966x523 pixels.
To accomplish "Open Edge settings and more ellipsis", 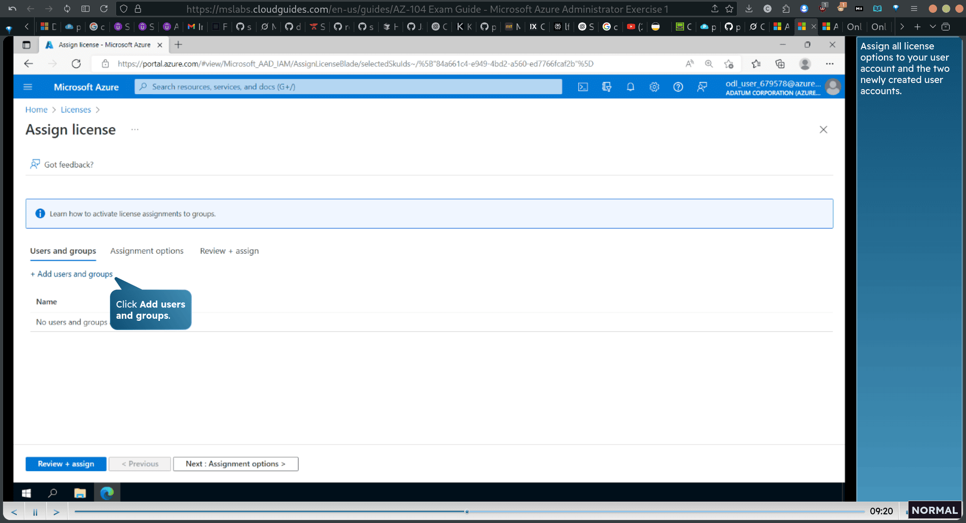I will click(830, 64).
